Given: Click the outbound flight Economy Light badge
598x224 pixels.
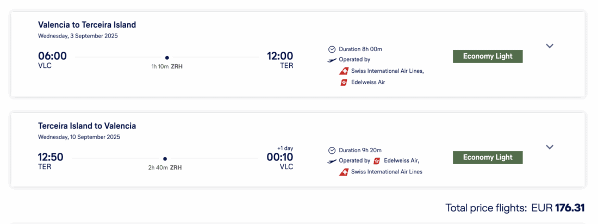Looking at the screenshot, I should [x=487, y=57].
